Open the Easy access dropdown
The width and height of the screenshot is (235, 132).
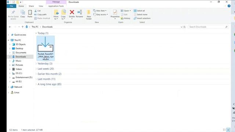click(100, 15)
